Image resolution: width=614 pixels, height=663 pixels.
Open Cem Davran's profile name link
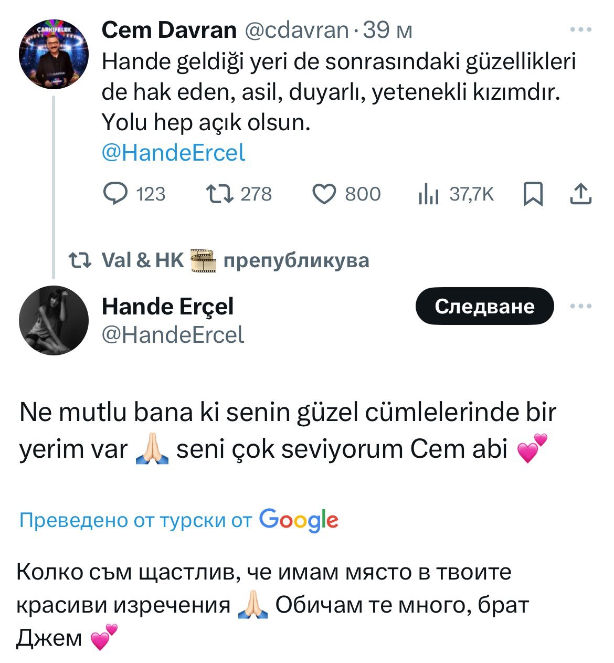[x=169, y=30]
